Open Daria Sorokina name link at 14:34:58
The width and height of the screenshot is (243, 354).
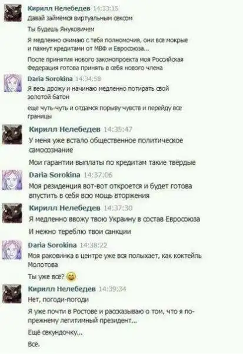50,78
